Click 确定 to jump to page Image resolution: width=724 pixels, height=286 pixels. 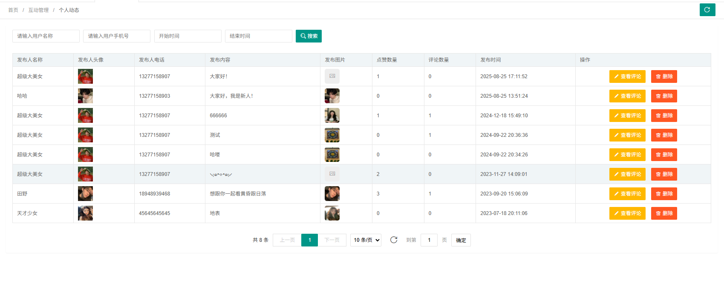pos(461,240)
